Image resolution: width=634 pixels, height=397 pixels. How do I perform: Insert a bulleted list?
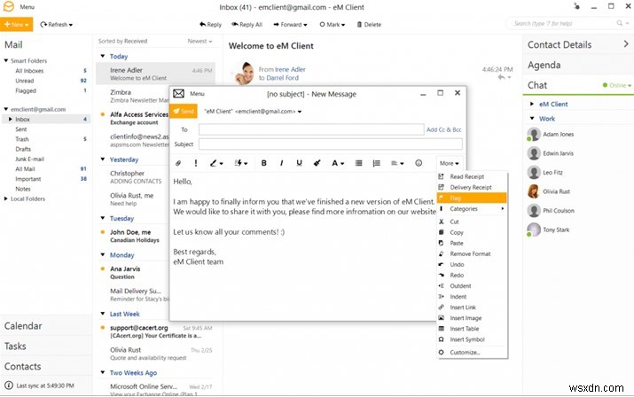point(358,163)
